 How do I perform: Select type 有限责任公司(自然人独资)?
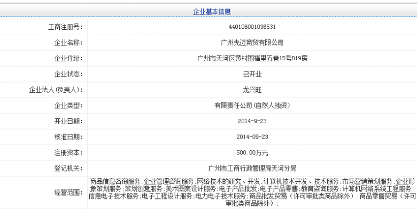pyautogui.click(x=252, y=106)
